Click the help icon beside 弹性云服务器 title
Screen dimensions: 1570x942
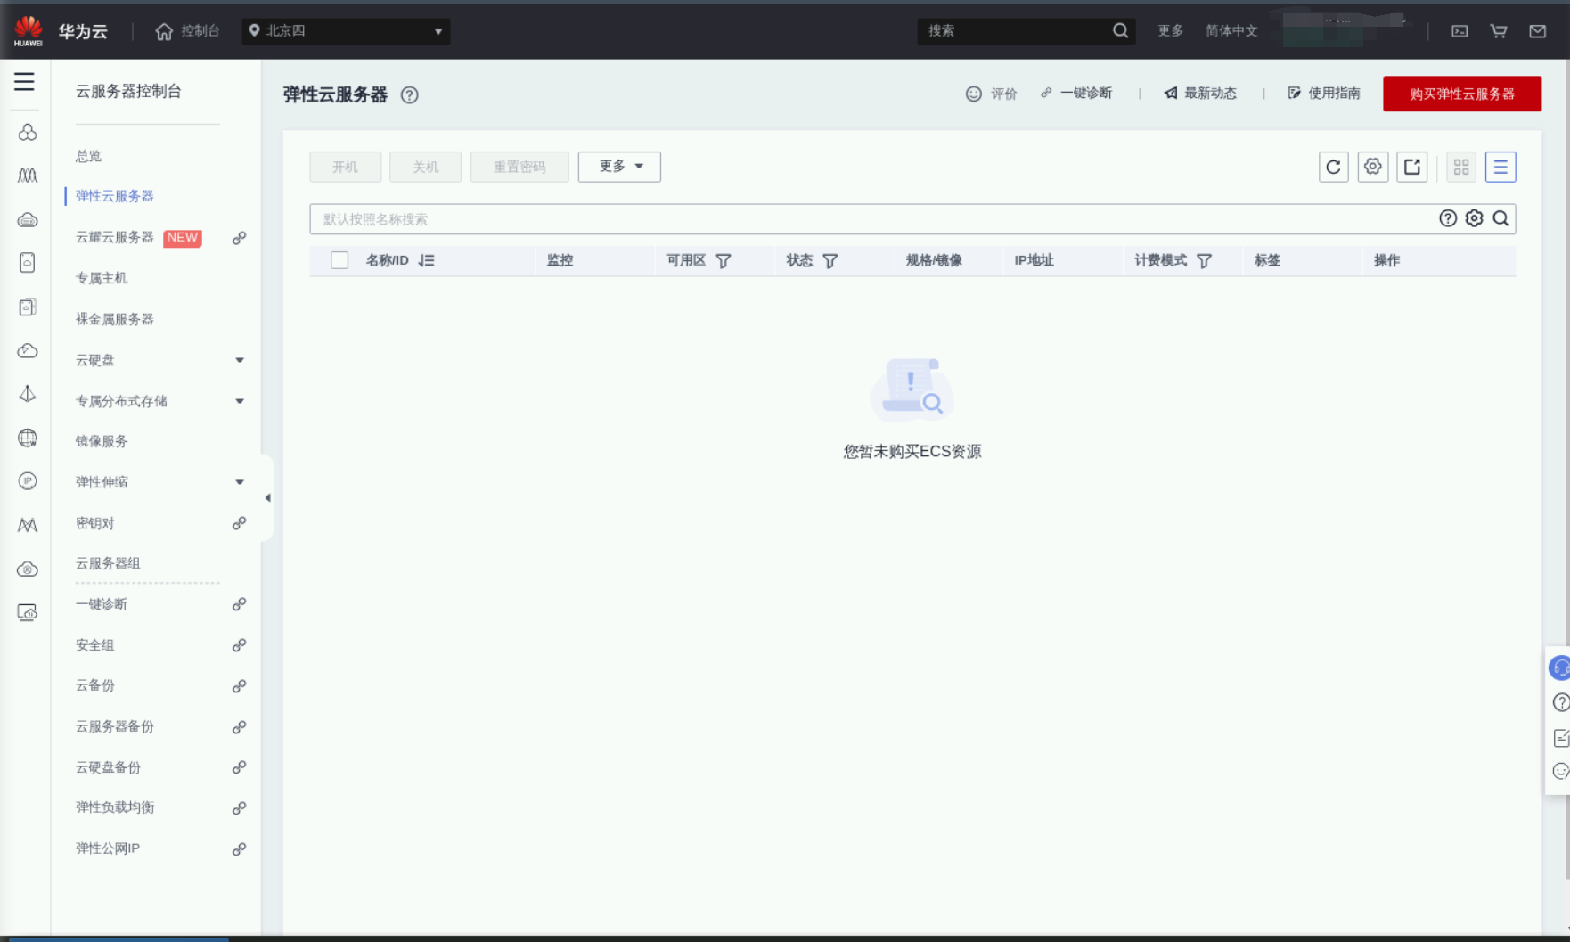click(409, 95)
